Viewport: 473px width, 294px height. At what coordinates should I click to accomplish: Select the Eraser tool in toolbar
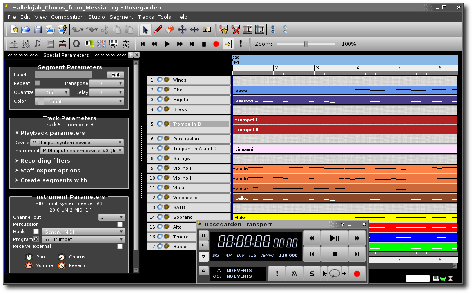tap(170, 29)
